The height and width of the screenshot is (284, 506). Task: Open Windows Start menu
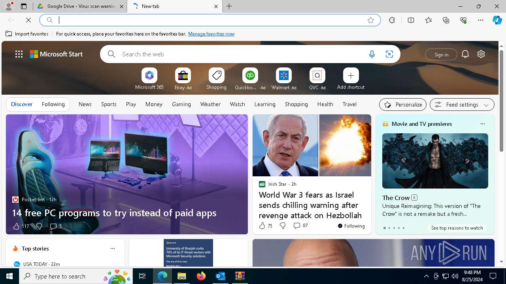[x=9, y=276]
